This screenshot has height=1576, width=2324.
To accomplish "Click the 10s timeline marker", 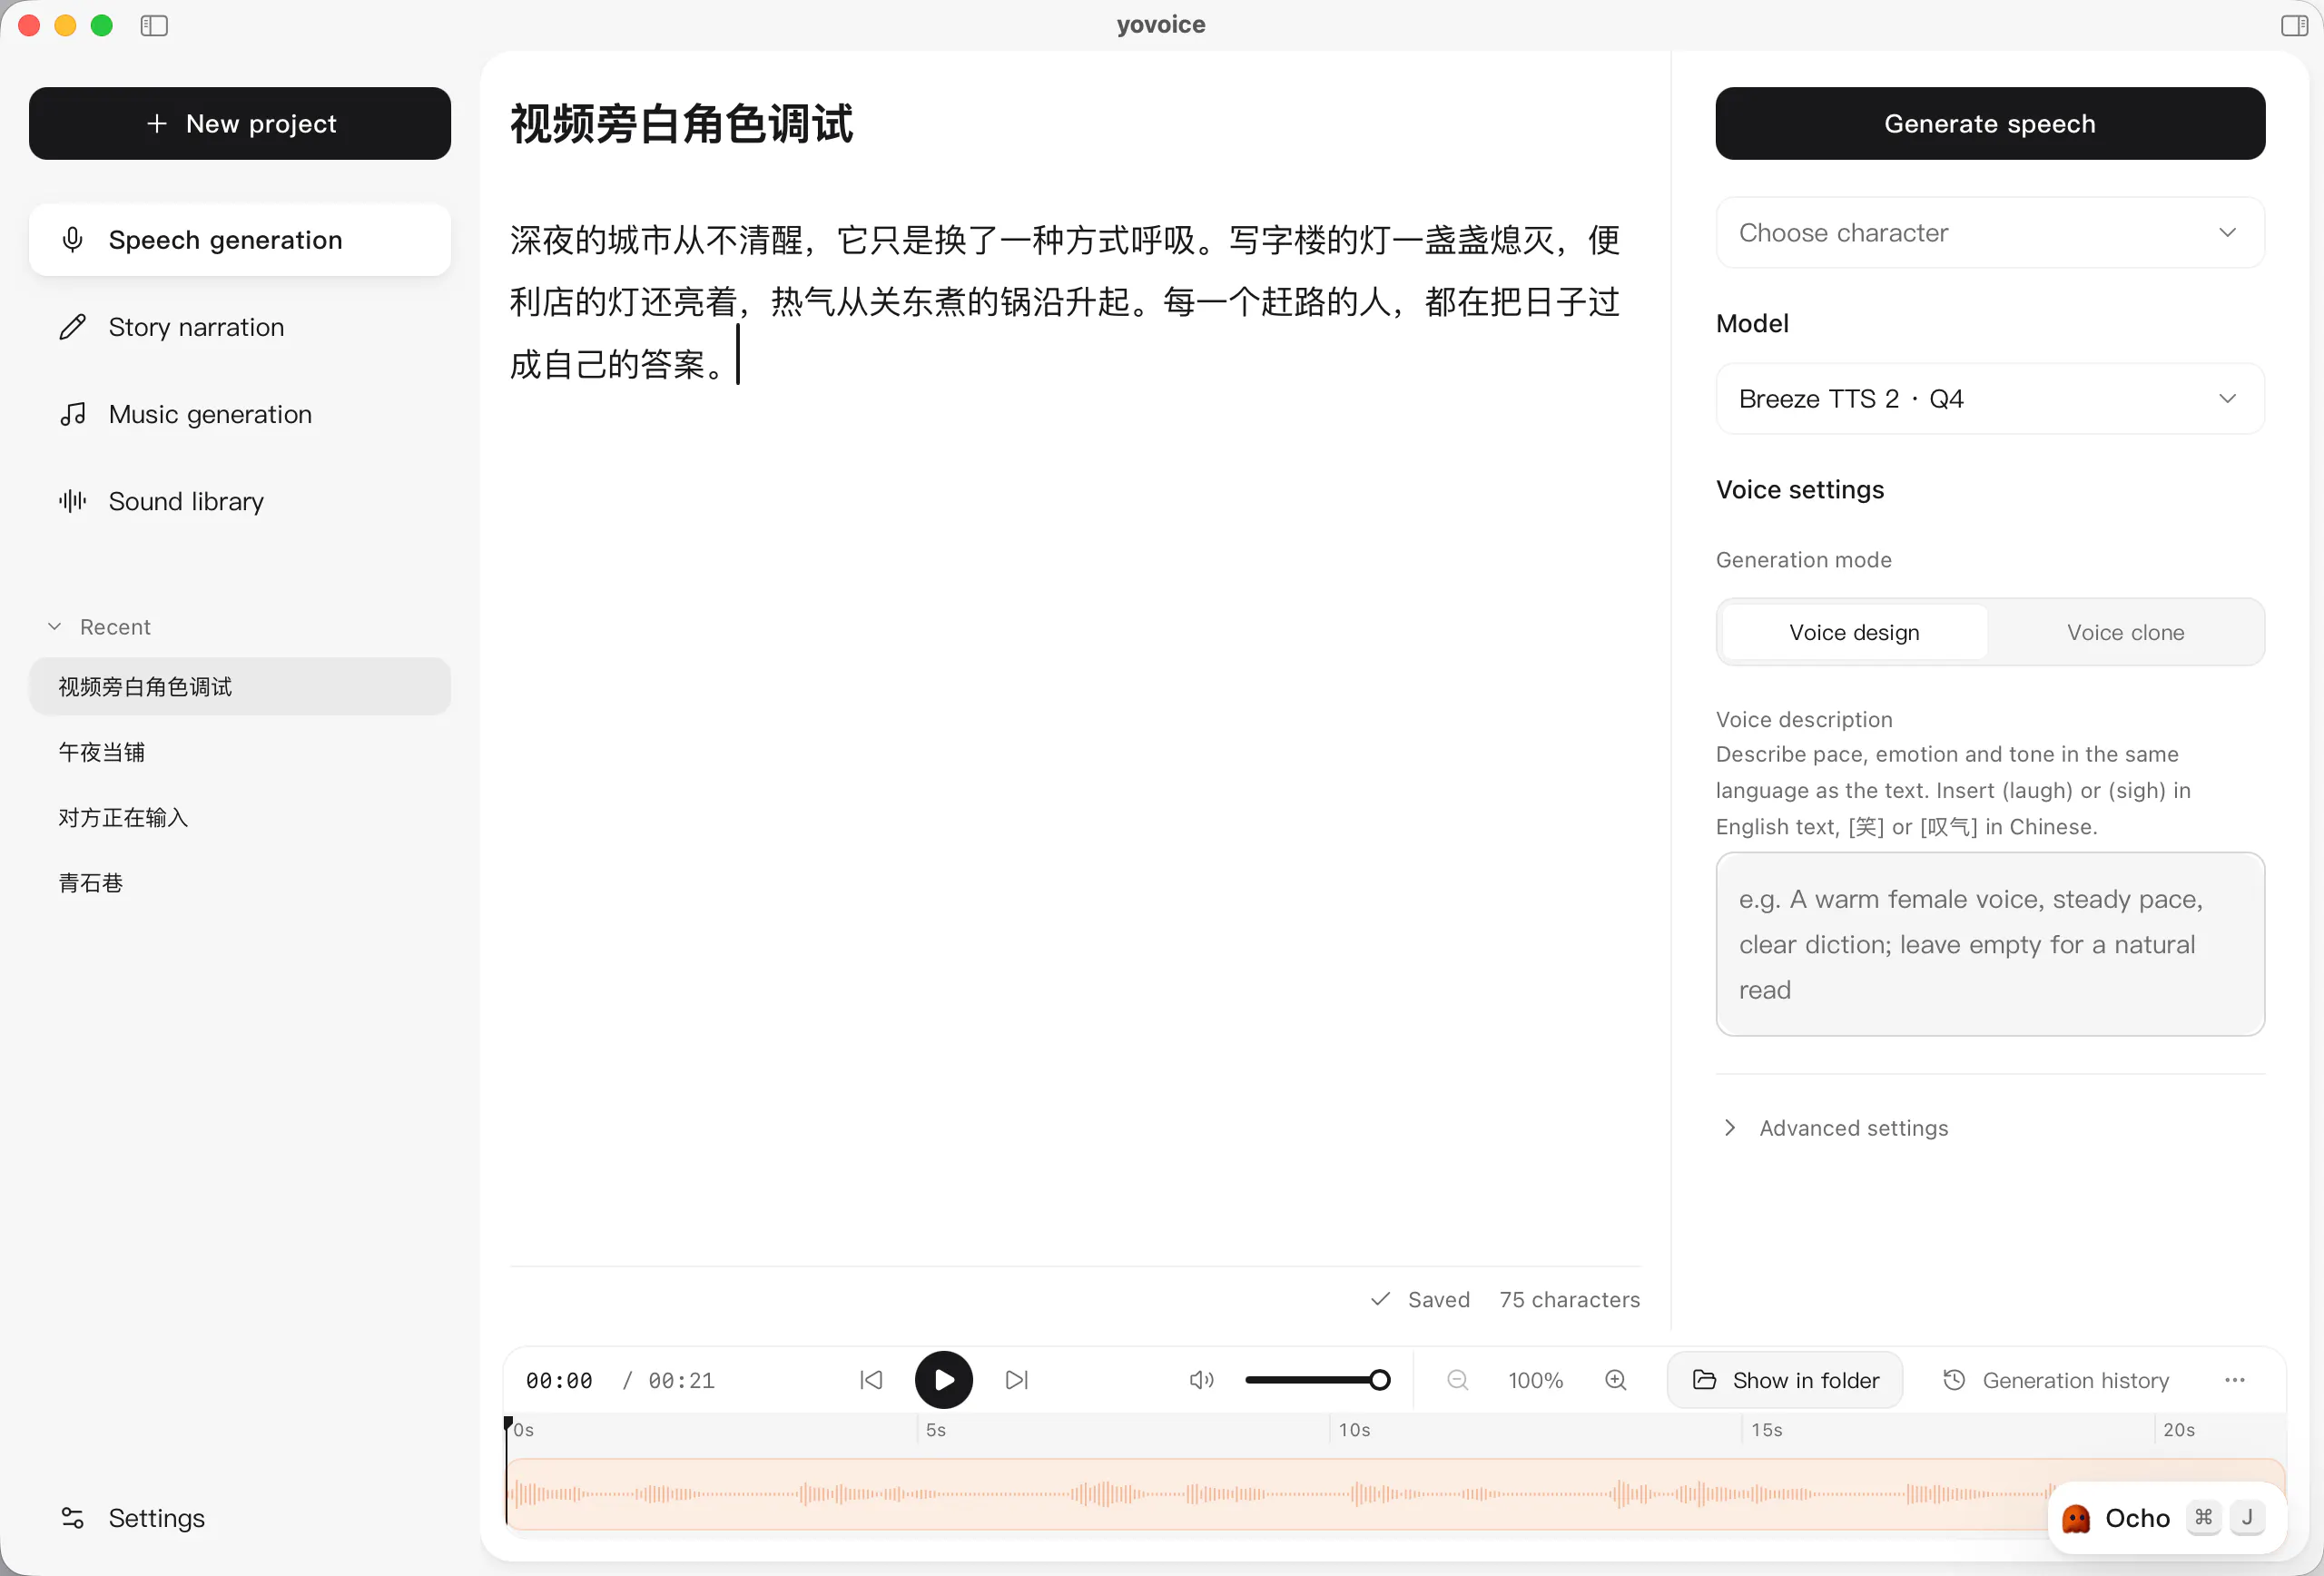I will [x=1354, y=1430].
